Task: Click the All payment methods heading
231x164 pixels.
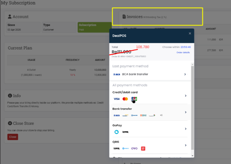Action: 130,85
